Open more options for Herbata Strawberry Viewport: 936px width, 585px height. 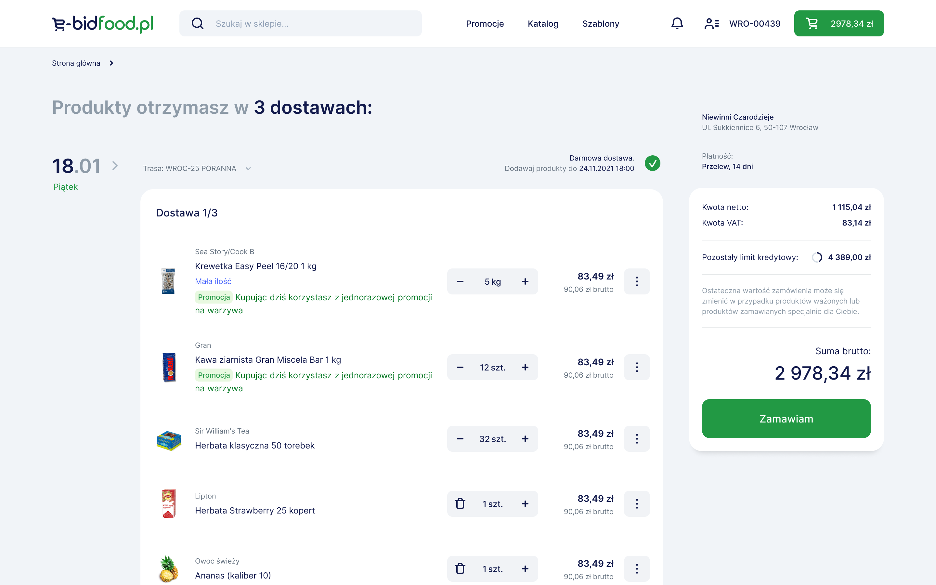[x=637, y=504]
